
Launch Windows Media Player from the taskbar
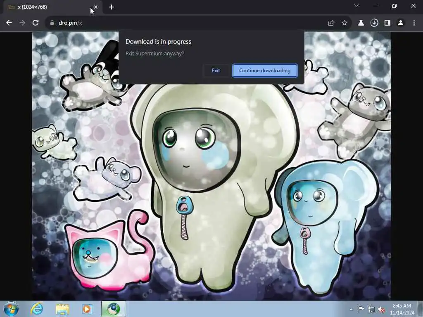(87, 309)
